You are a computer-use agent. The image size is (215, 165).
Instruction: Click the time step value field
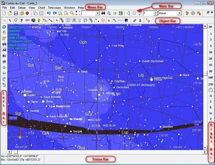coord(149,13)
